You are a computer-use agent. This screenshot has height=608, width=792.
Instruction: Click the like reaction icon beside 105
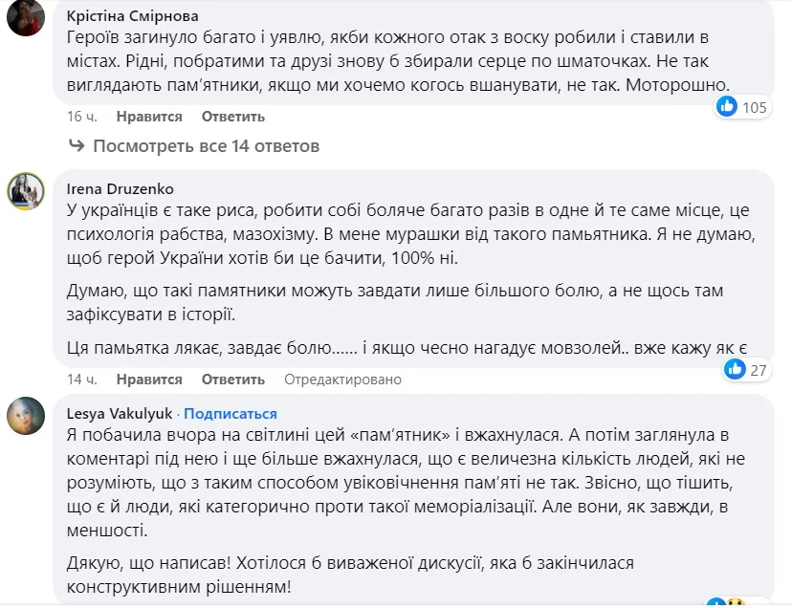728,107
